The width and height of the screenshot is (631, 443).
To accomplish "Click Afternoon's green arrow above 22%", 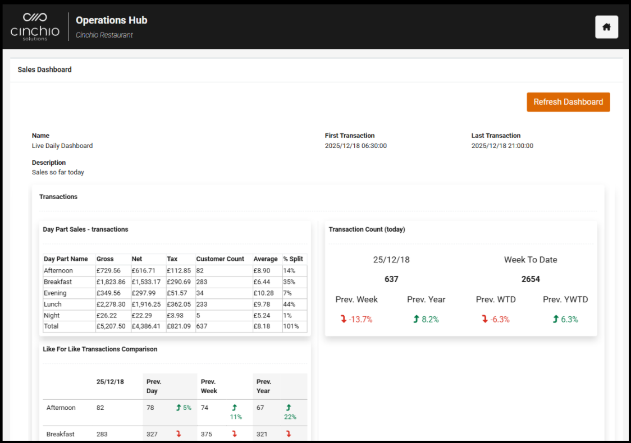I will click(289, 408).
